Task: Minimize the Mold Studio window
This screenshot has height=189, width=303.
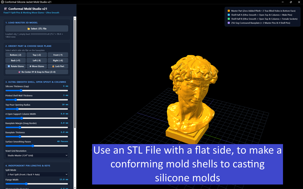Action: click(282, 2)
